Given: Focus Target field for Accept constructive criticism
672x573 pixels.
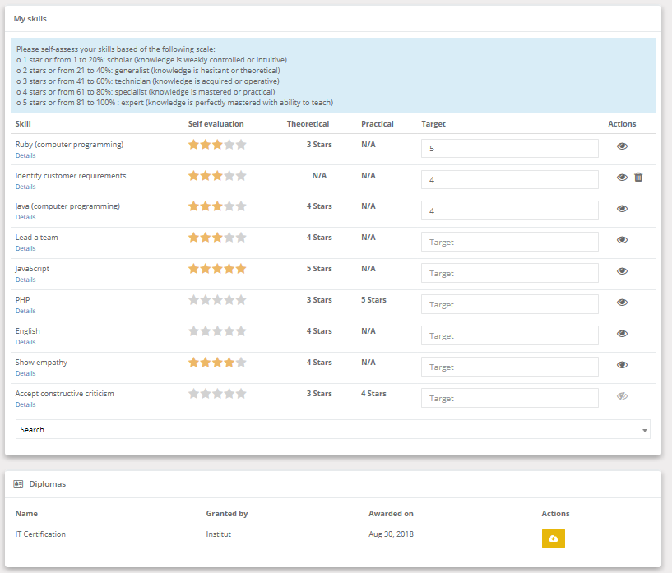Looking at the screenshot, I should click(x=510, y=398).
